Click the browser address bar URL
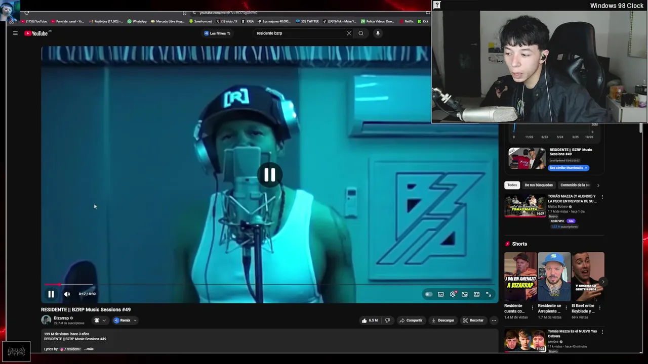 (228, 13)
